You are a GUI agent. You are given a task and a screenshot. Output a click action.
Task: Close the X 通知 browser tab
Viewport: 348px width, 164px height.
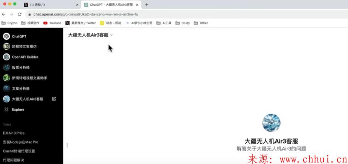click(77, 5)
